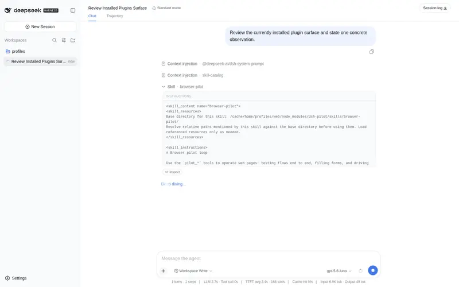Open Context injection dsh-system-prompt entry
The height and width of the screenshot is (287, 459).
click(213, 64)
